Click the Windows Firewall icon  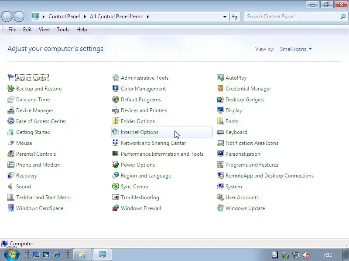coord(116,208)
